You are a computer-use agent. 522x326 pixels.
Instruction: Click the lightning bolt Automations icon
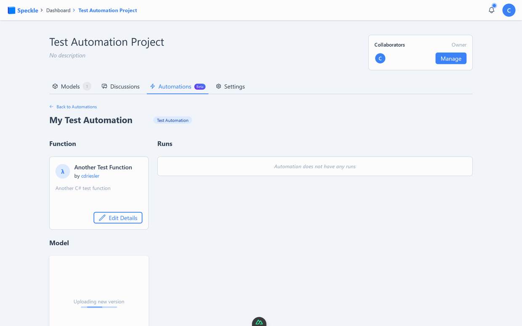click(152, 86)
